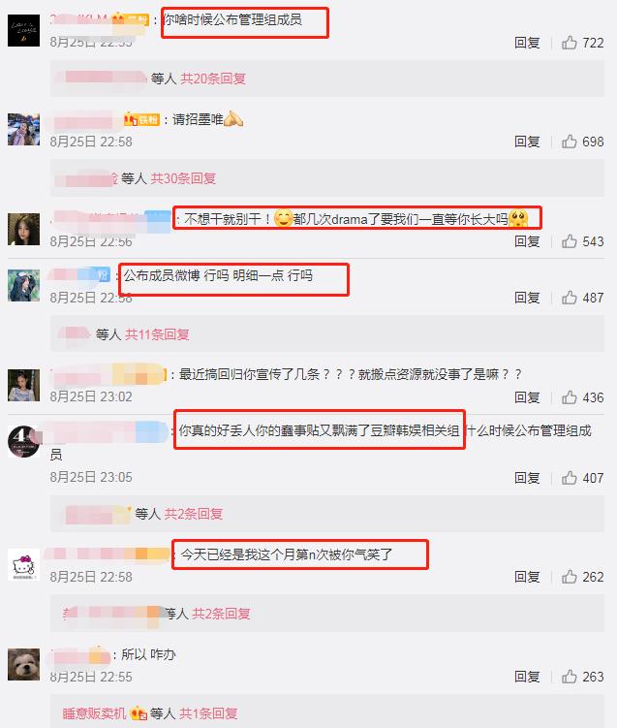This screenshot has height=728, width=617.
Task: Open avatar of the 所以 咋办 commenter
Action: [23, 664]
